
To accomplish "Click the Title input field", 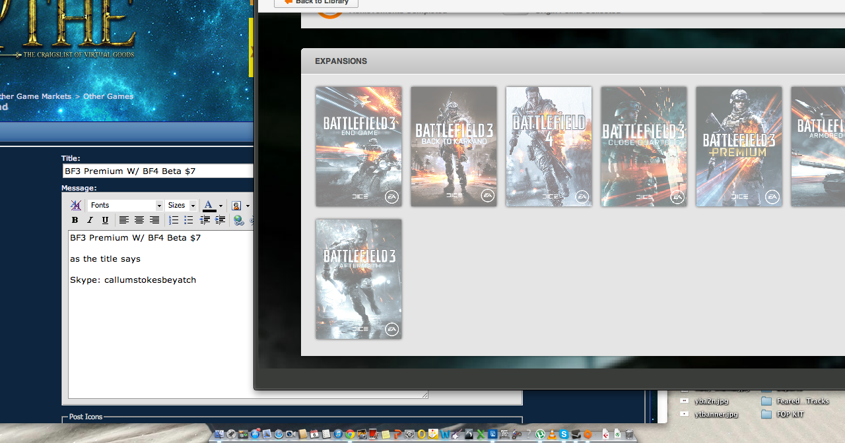I will pyautogui.click(x=158, y=171).
